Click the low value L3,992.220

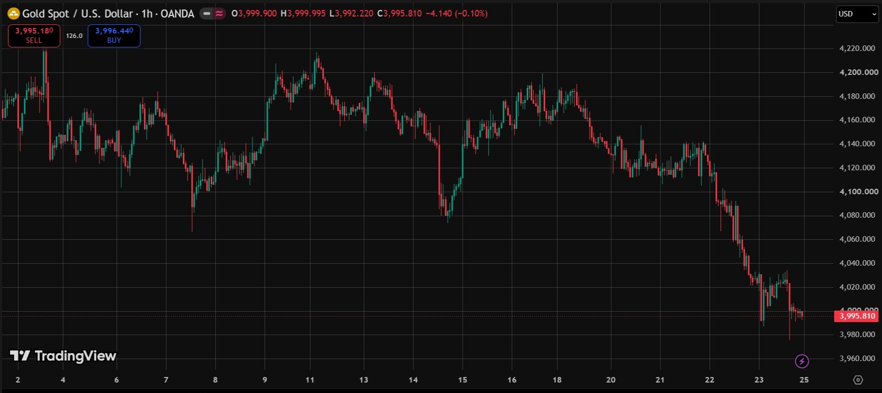pos(351,13)
